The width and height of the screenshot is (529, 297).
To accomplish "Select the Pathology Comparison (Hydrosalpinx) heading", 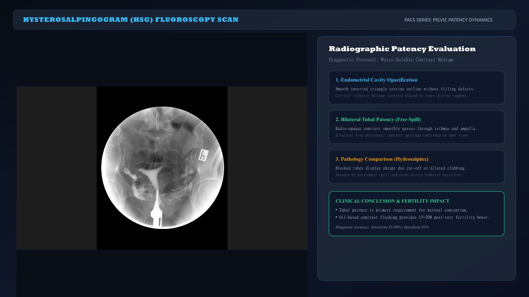I will (x=382, y=159).
